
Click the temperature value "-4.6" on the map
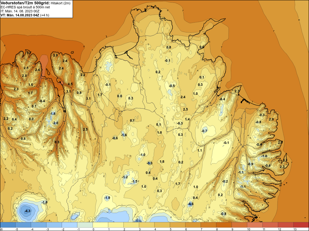[190, 204]
